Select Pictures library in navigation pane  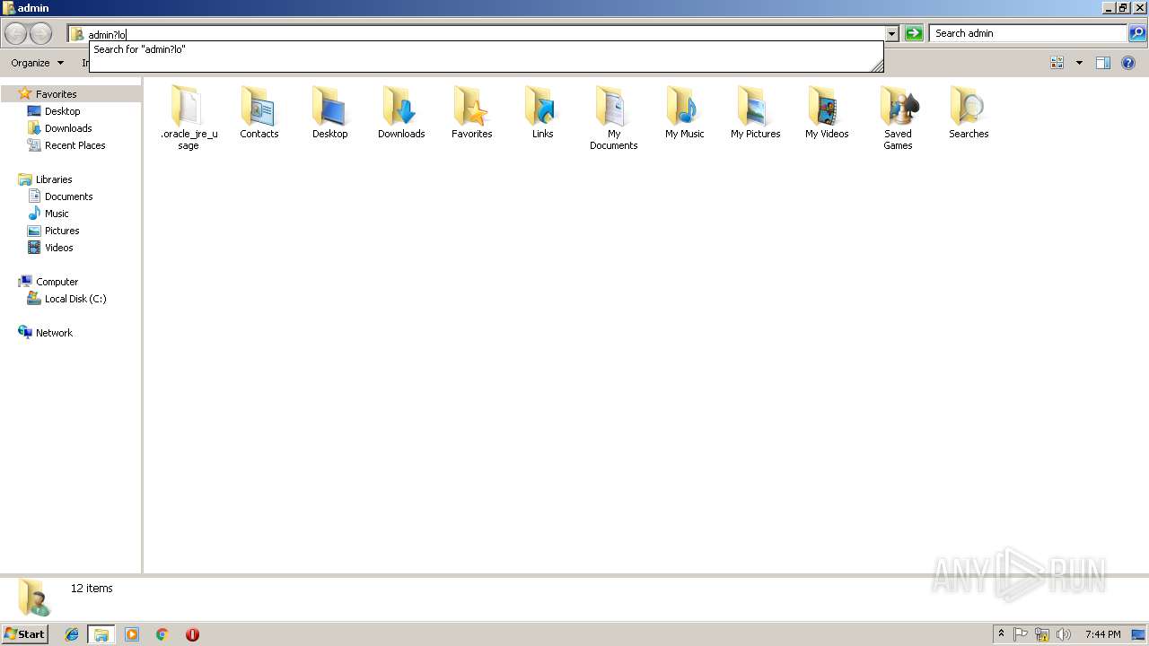tap(62, 231)
